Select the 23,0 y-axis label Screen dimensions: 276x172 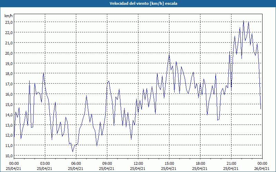[x=9, y=22]
